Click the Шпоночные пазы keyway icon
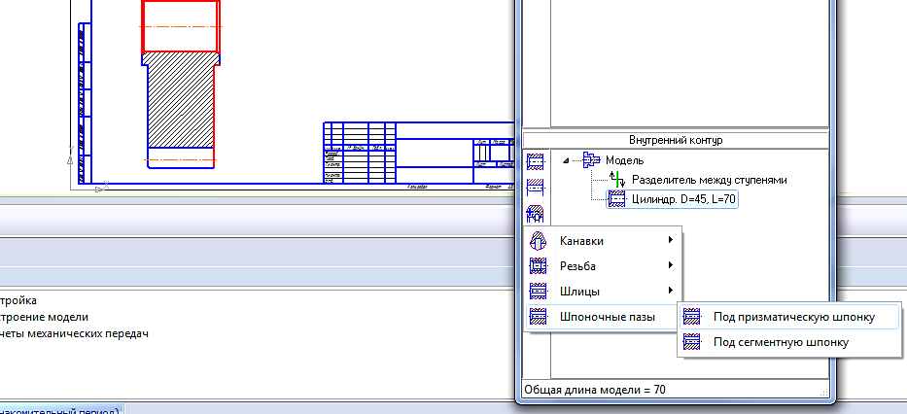907x414 pixels. point(539,317)
